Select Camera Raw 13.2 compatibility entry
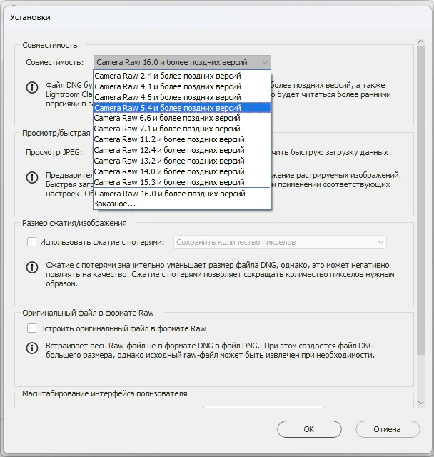This screenshot has height=457, width=434. click(x=182, y=161)
